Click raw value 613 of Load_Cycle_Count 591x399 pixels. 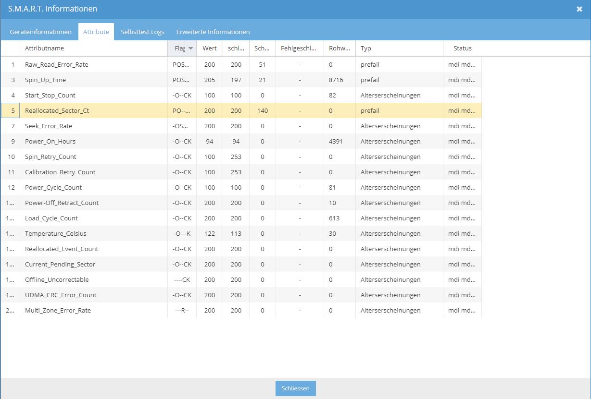pos(334,218)
